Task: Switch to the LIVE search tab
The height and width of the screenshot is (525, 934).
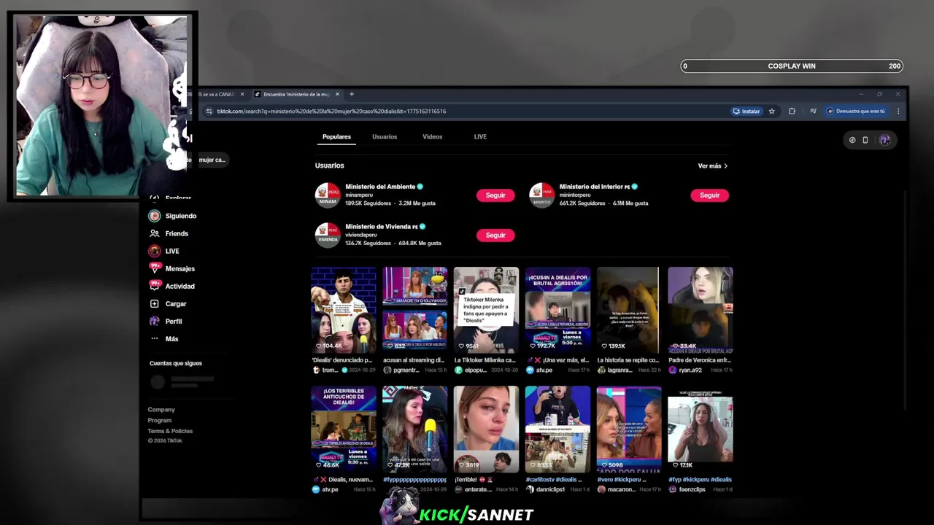Action: tap(480, 137)
